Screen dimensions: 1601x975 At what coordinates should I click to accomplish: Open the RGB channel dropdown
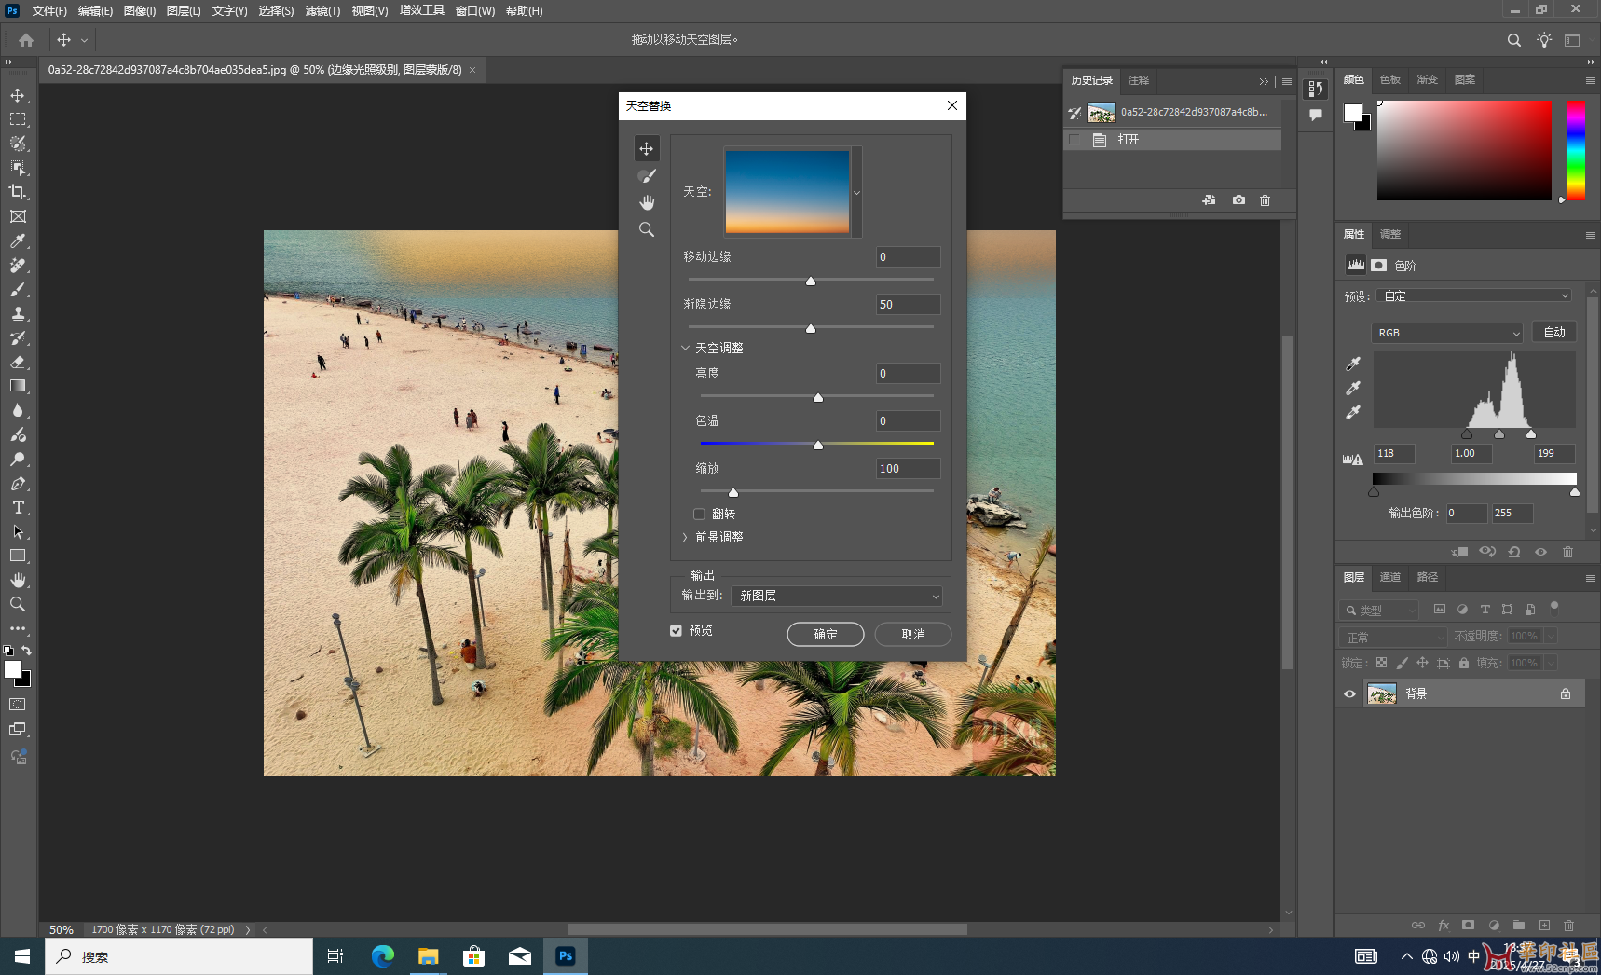[x=1447, y=333]
